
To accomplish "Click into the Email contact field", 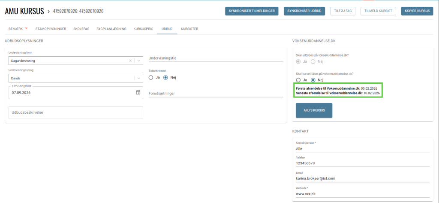I will point(362,178).
